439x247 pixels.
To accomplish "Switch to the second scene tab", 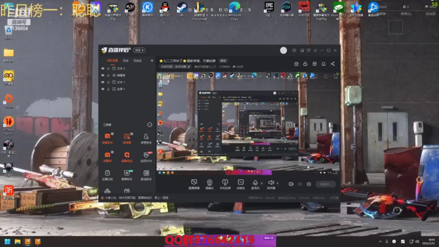I will click(126, 60).
